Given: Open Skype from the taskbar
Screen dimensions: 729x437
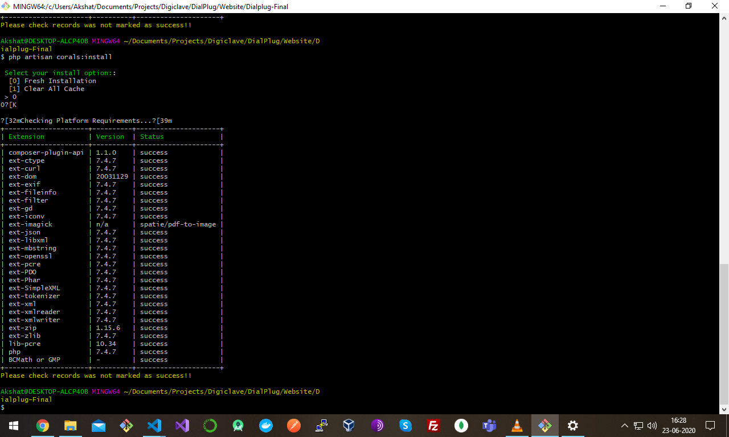Looking at the screenshot, I should pos(405,425).
